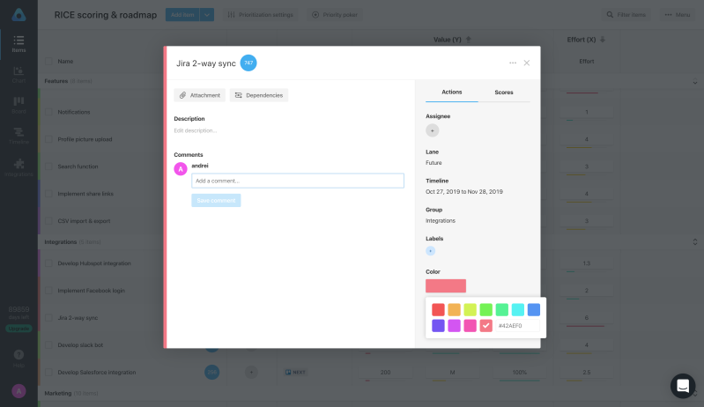Screen dimensions: 704x407
Task: Click the hex color code field
Action: (x=518, y=326)
